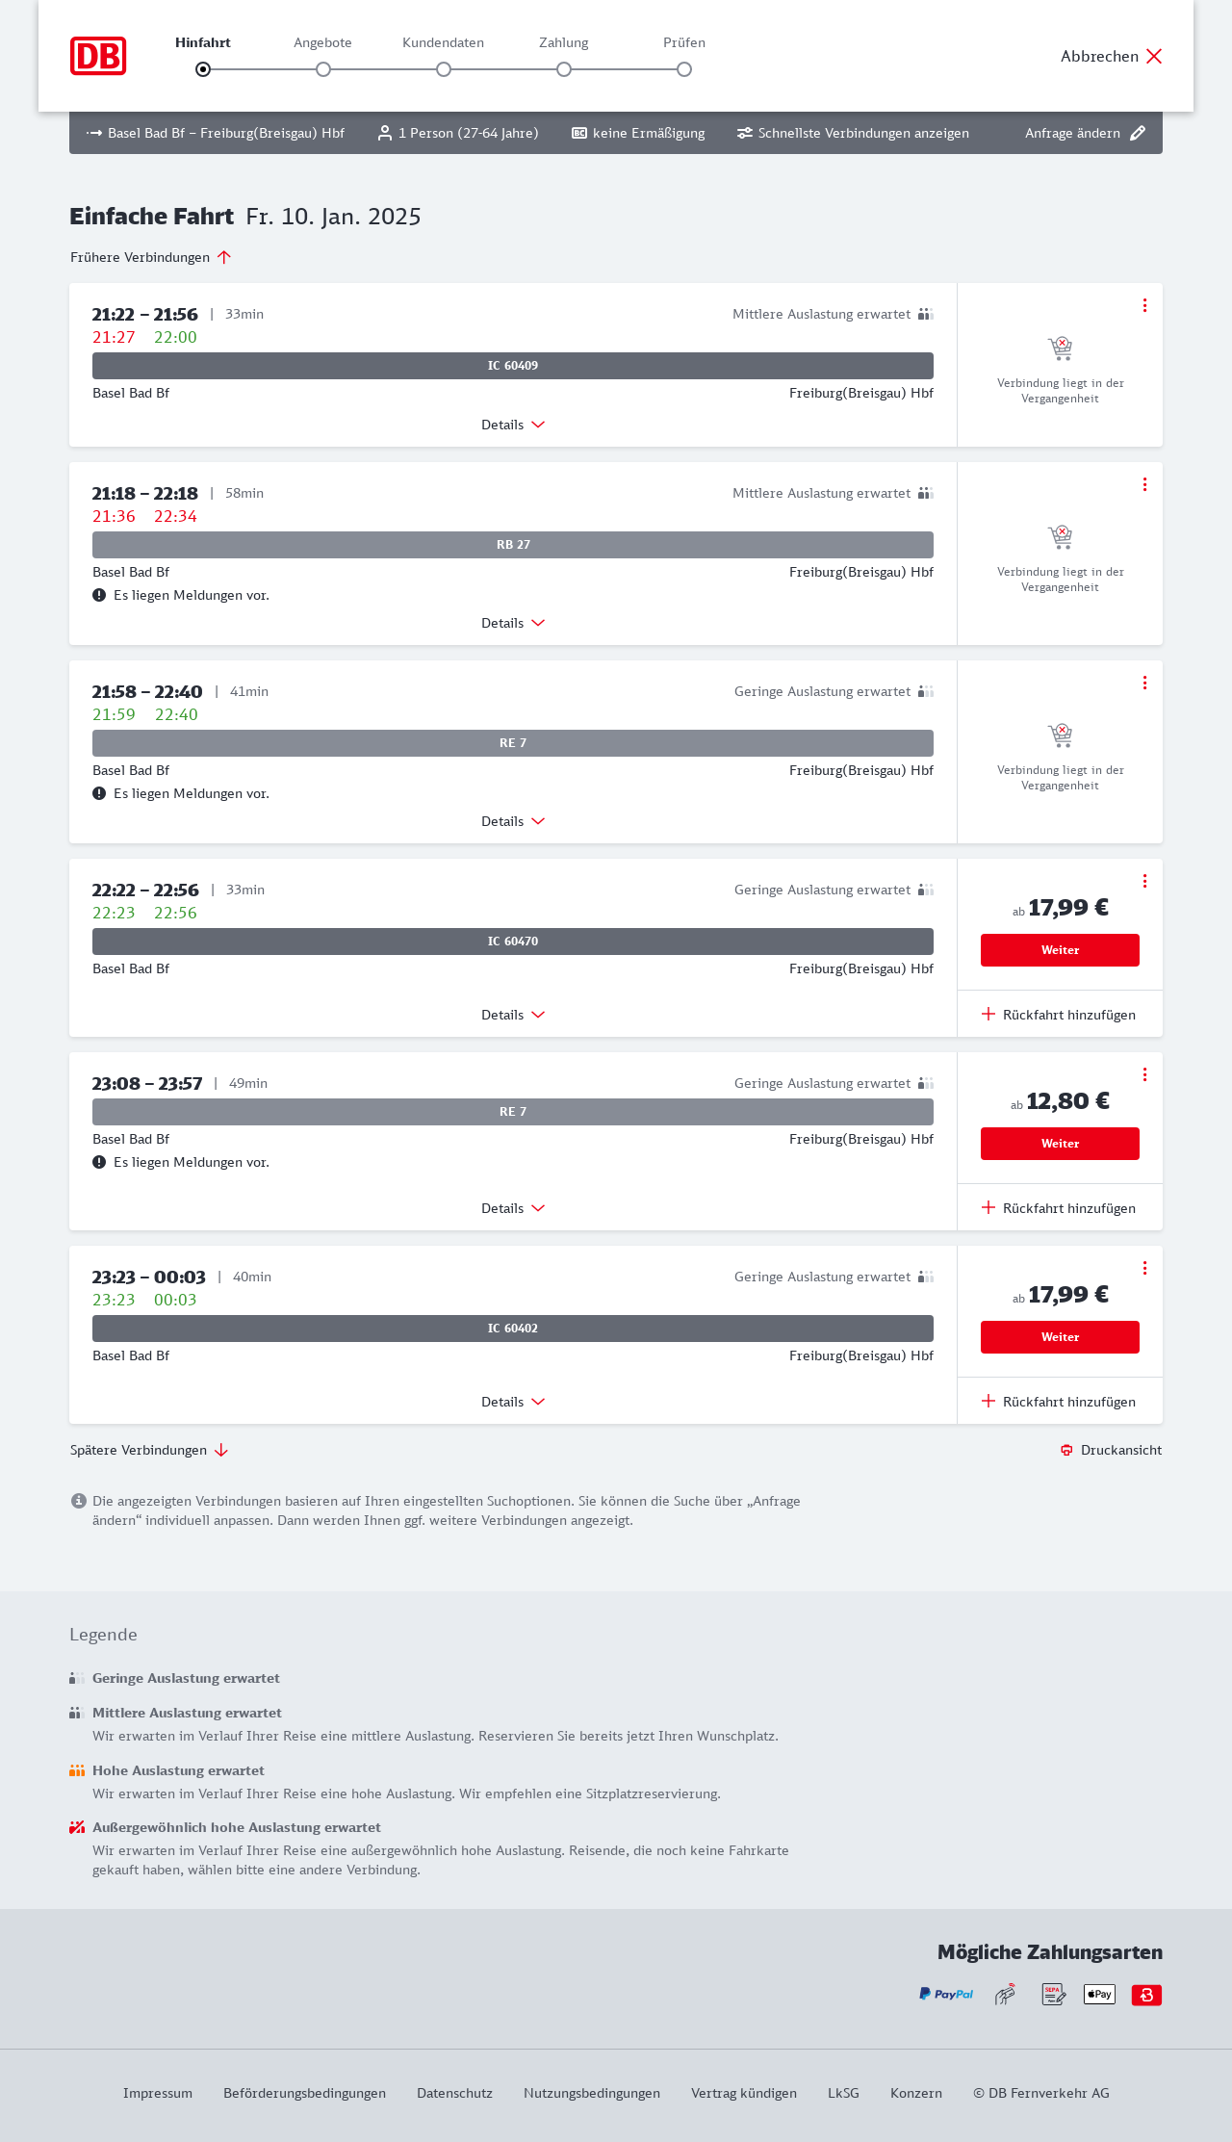Click Weiter for the 12,80 € fare
Screen dimensions: 1232x2142
[1060, 1144]
